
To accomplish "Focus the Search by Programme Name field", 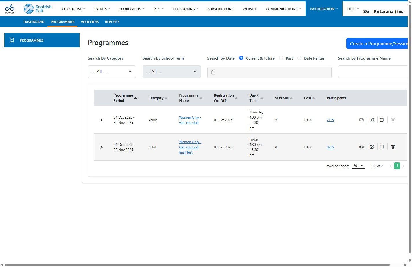I will pos(373,72).
